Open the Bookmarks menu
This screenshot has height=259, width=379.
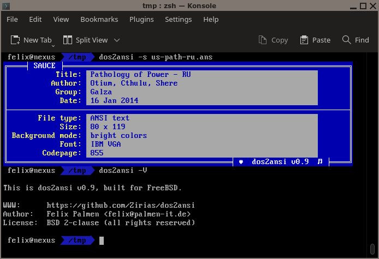[x=99, y=19]
